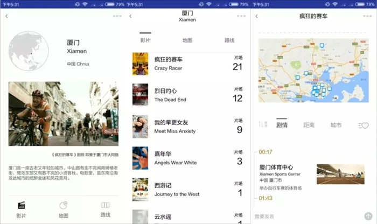The image size is (377, 224).
Task: Open the 嘉年华 film entry
Action: (x=187, y=158)
